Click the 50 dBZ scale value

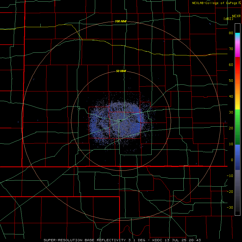click(x=231, y=81)
